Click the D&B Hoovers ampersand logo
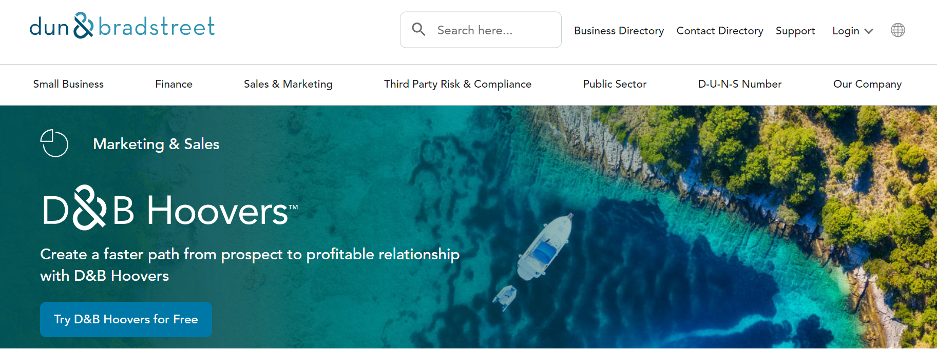 (x=90, y=209)
